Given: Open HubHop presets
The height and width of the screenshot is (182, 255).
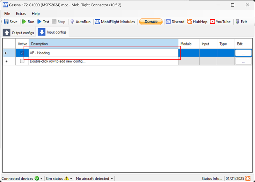Looking at the screenshot, I should [197, 22].
